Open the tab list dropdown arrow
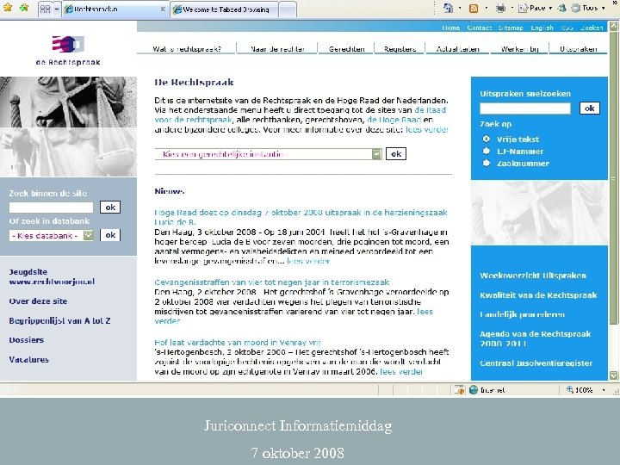This screenshot has height=465, width=620. point(57,9)
